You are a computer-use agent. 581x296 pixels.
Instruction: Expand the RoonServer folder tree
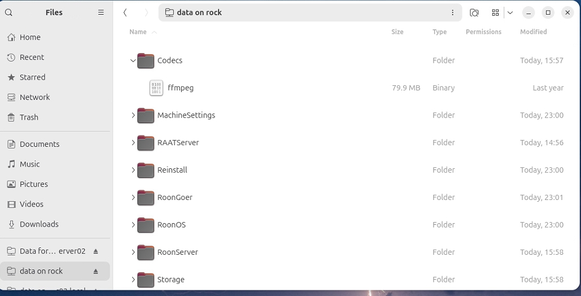pos(133,252)
